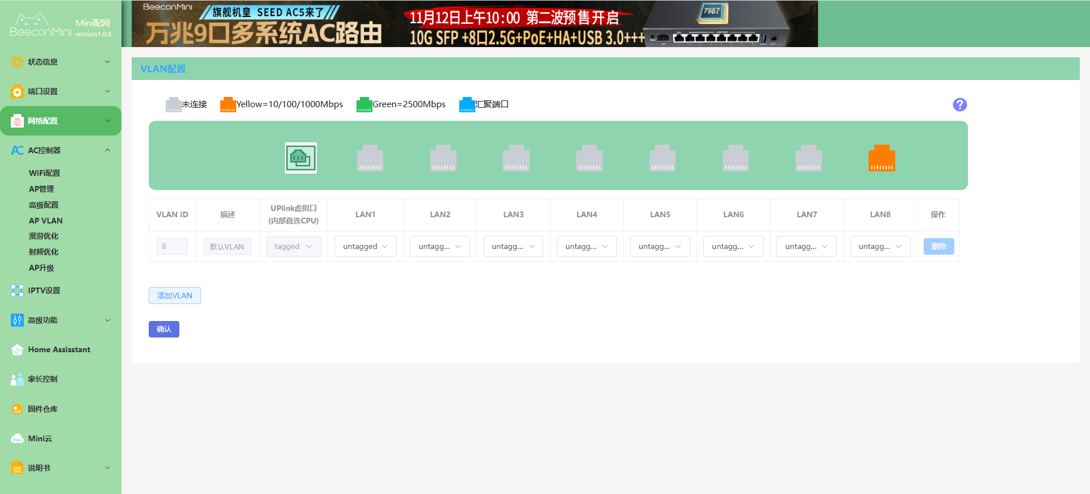Open the LAN1 untagged dropdown

[x=365, y=247]
